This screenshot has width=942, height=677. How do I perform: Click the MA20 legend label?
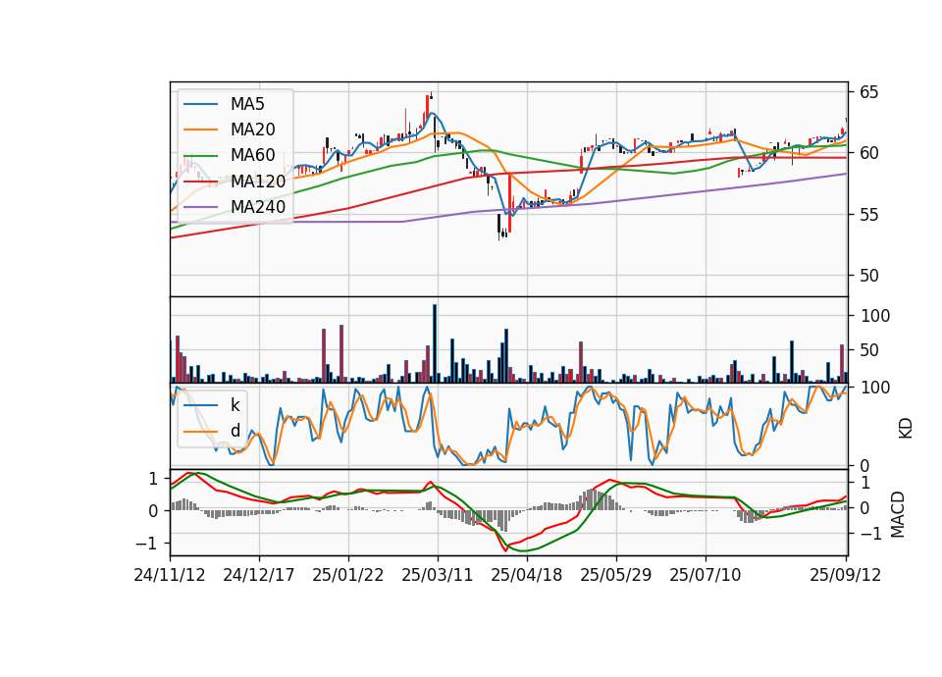coord(252,130)
